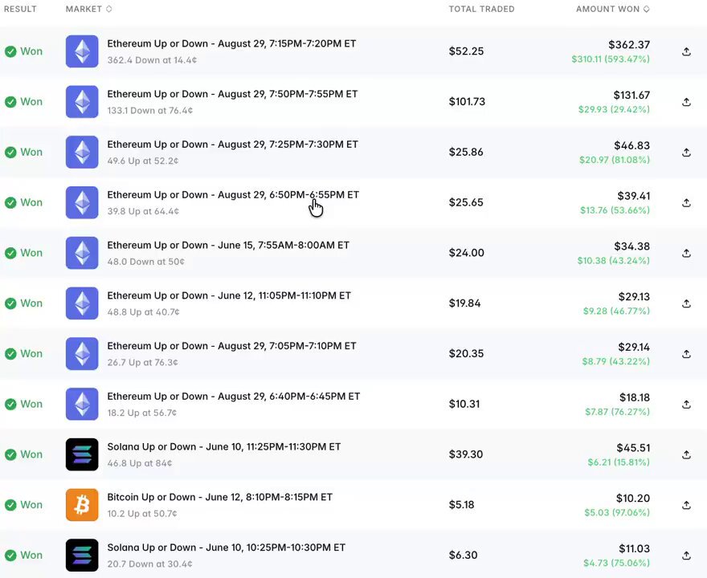Open Ethereum Up or Down August 29, 6:50PM-6:55PM market
The image size is (707, 578).
coord(233,195)
